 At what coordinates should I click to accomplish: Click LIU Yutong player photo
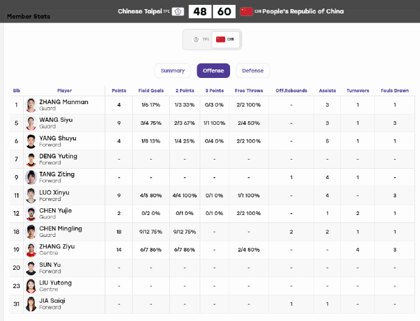[x=31, y=286]
